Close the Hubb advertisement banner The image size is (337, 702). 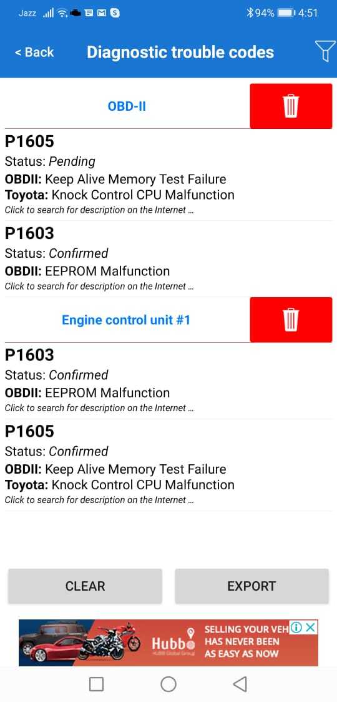311,628
